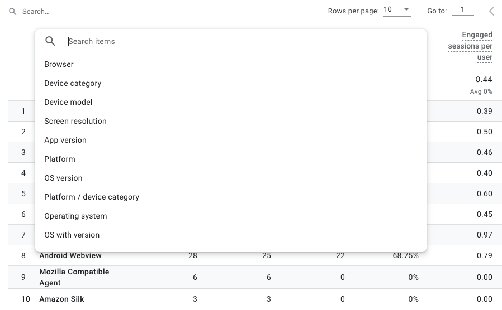502x310 pixels.
Task: Select OS version option
Action: tap(63, 178)
